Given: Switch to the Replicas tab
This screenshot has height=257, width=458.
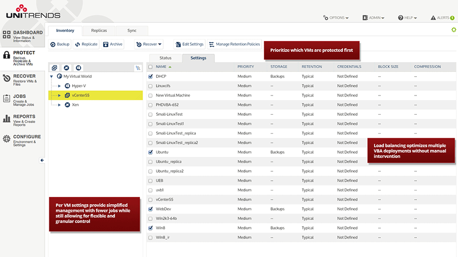Looking at the screenshot, I should [x=99, y=30].
